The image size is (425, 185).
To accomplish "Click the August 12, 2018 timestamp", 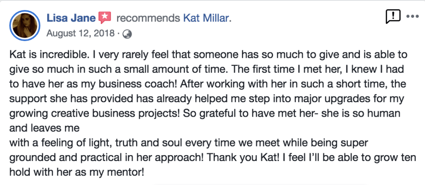I will 80,34.
